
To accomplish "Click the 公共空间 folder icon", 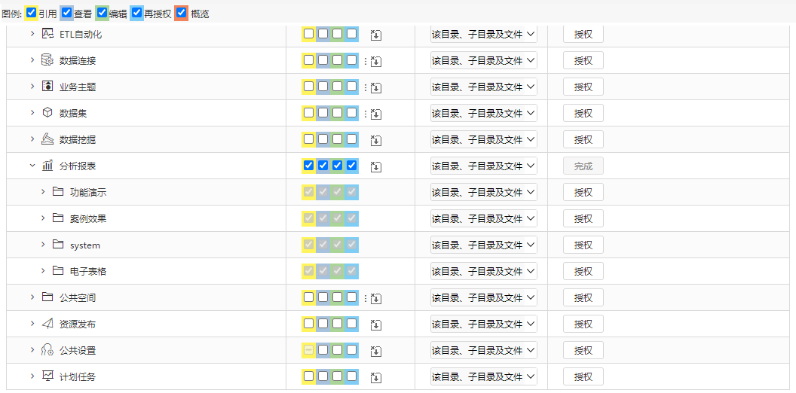I will coord(47,297).
